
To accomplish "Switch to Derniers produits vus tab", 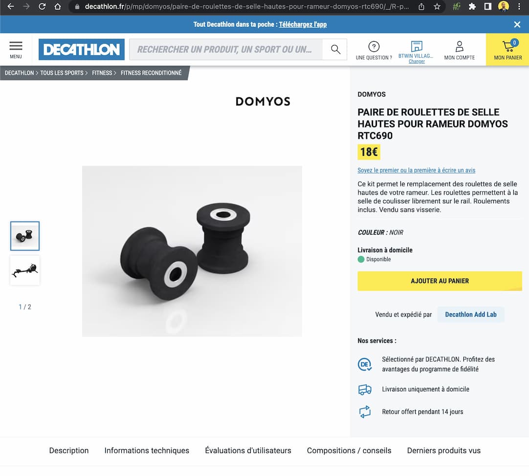I will [443, 451].
